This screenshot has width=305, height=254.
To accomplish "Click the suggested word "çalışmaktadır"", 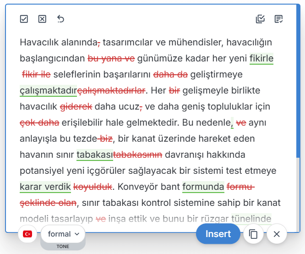I will [x=48, y=91].
